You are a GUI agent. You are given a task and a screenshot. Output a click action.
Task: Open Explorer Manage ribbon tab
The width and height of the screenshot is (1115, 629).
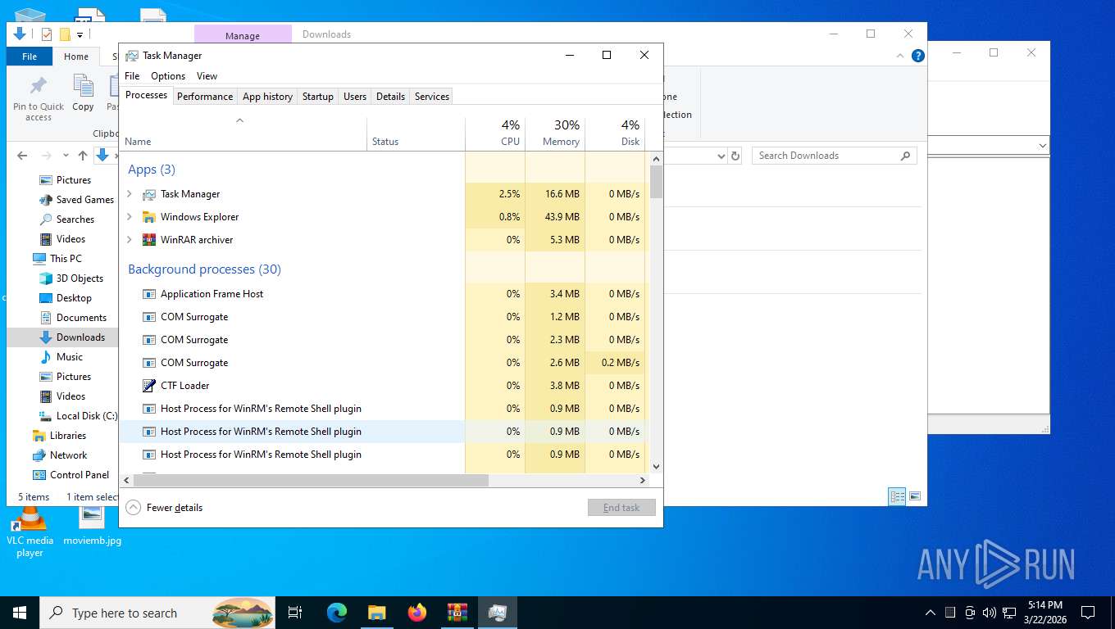pyautogui.click(x=243, y=35)
